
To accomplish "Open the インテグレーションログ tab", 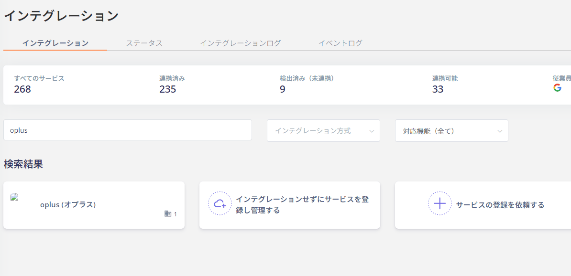I will [241, 43].
